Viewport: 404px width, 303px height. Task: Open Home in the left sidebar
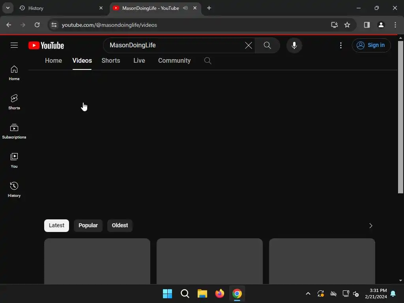(14, 73)
